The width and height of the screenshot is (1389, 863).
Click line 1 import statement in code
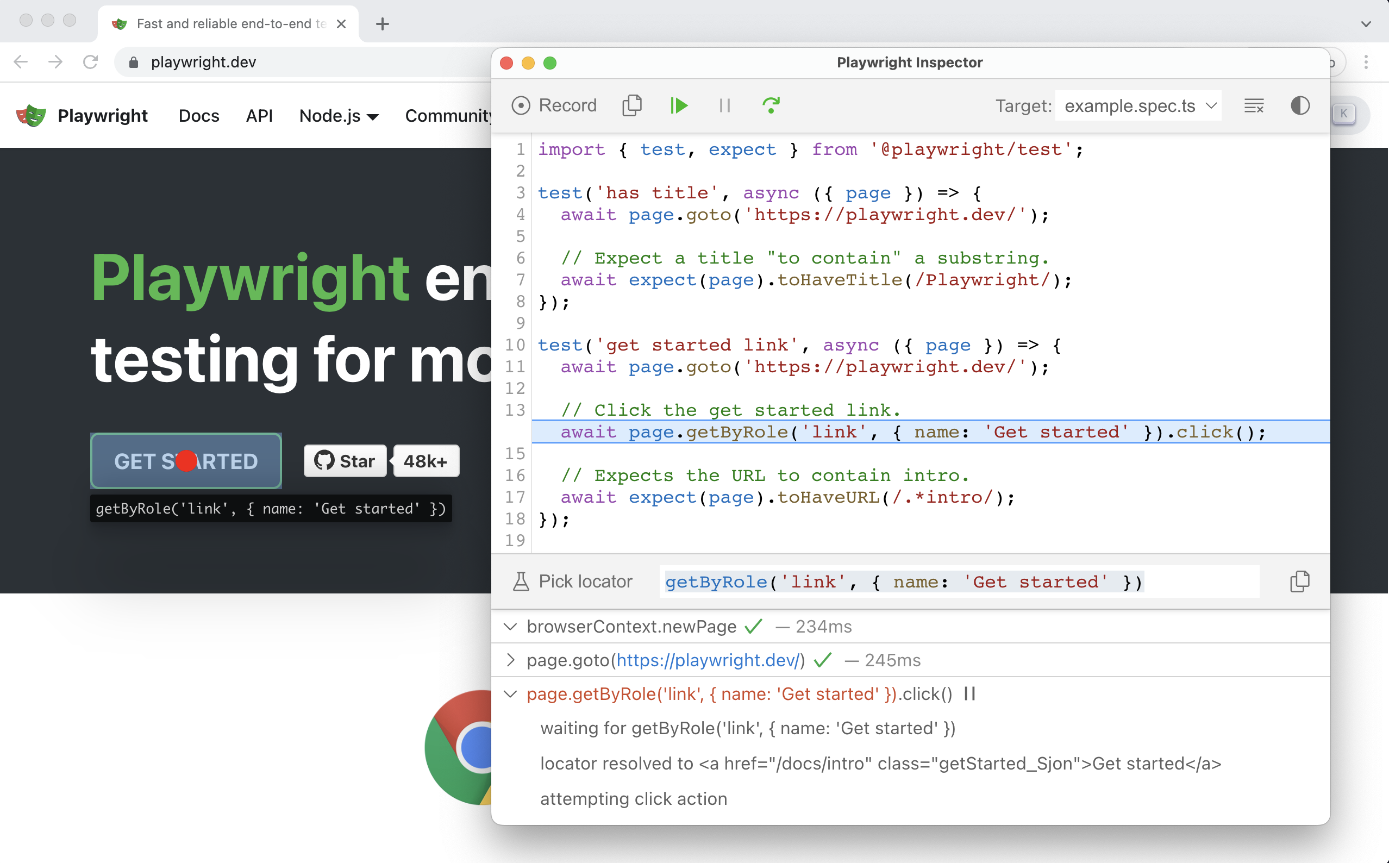pos(810,149)
